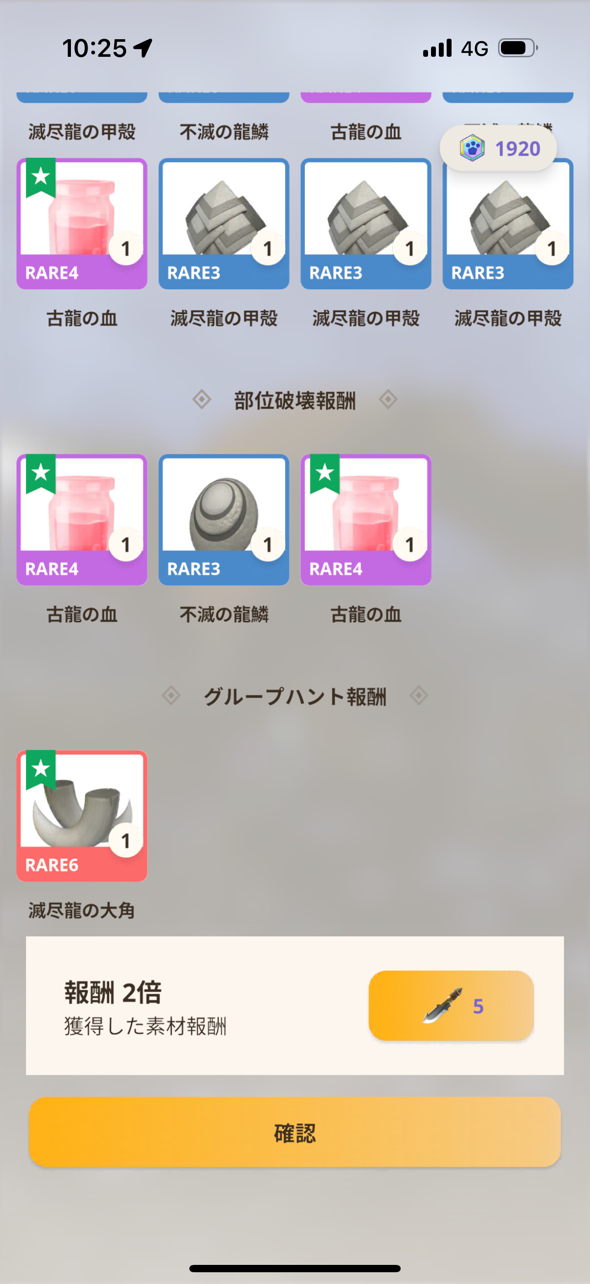Tap the battery icon in the status bar
Screen dimensions: 590x1284
pyautogui.click(x=518, y=48)
